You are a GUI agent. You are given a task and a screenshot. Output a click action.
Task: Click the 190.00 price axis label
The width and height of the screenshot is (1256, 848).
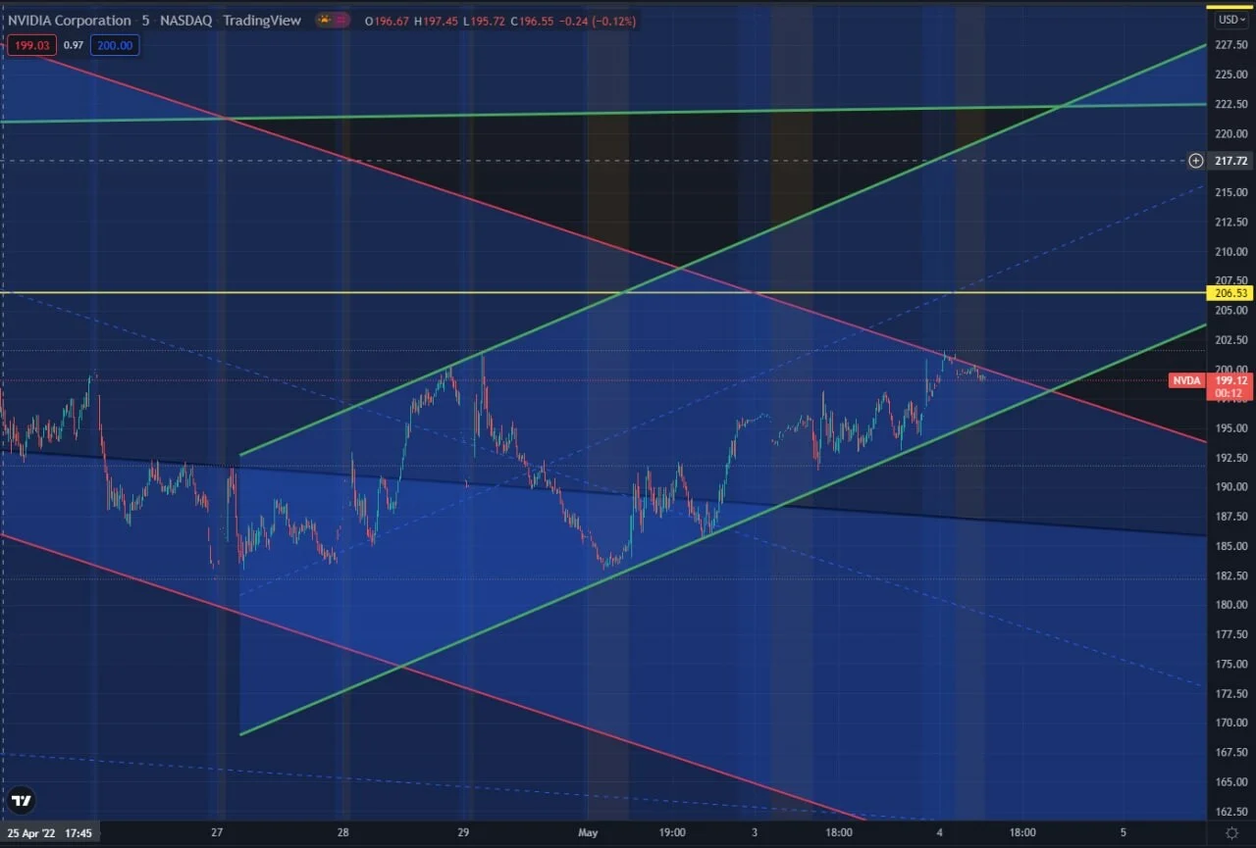[x=1230, y=486]
